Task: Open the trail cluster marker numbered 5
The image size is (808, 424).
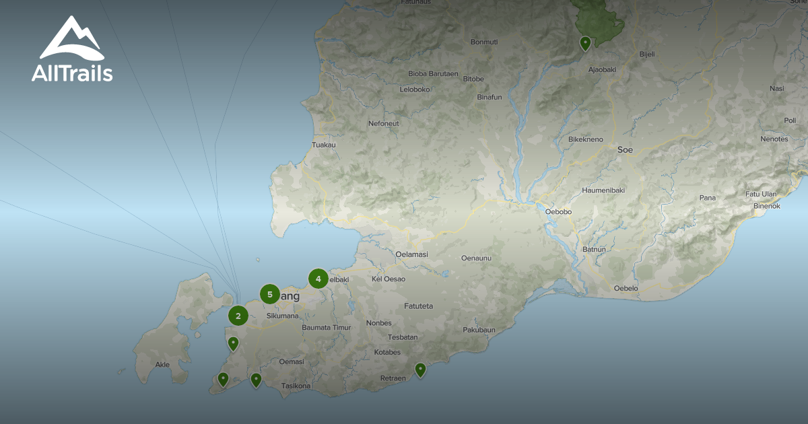Action: [270, 294]
